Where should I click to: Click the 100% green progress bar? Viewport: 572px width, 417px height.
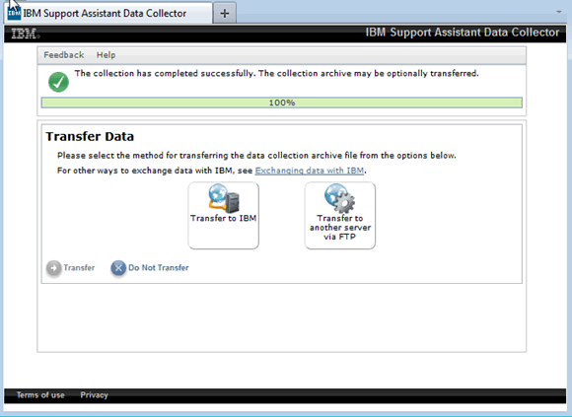click(x=282, y=103)
